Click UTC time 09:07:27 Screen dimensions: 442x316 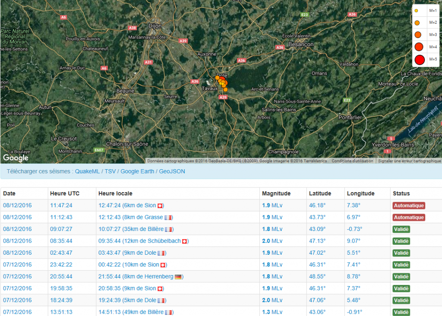[x=61, y=229]
